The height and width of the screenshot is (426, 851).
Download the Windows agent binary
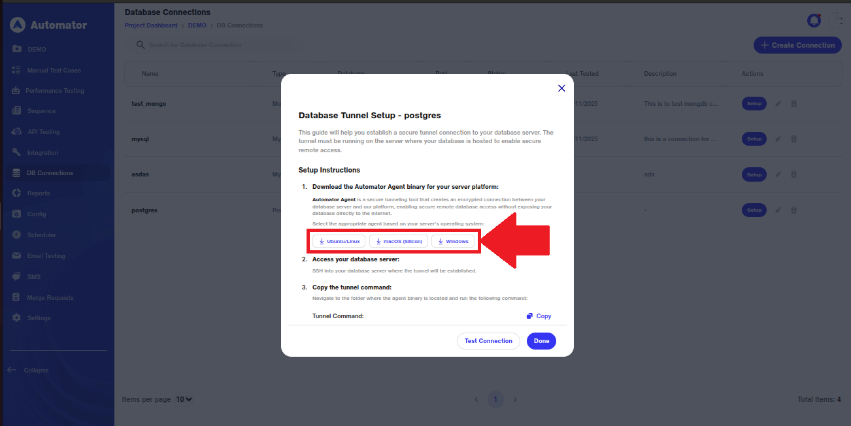click(452, 241)
